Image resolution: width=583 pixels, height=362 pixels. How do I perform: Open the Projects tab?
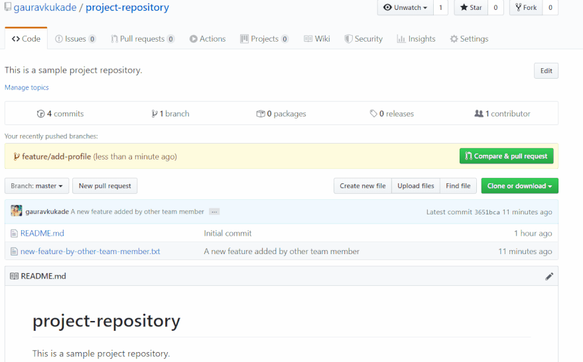pyautogui.click(x=265, y=38)
